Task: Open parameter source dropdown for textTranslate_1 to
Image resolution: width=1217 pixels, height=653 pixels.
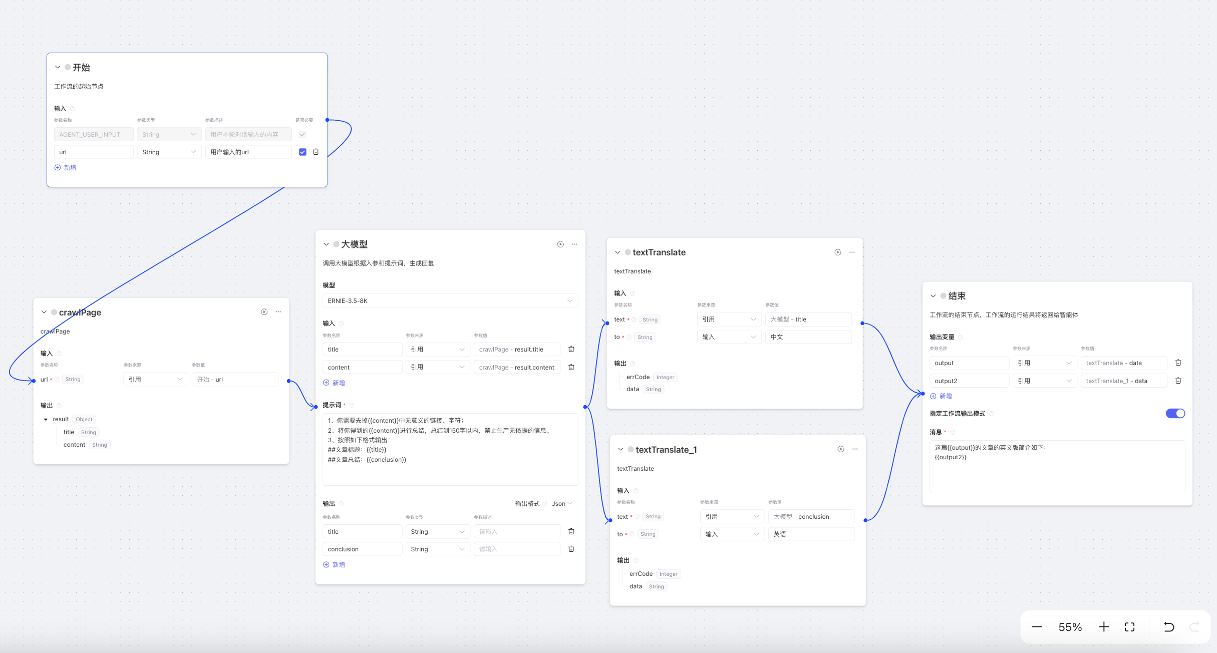Action: click(732, 534)
